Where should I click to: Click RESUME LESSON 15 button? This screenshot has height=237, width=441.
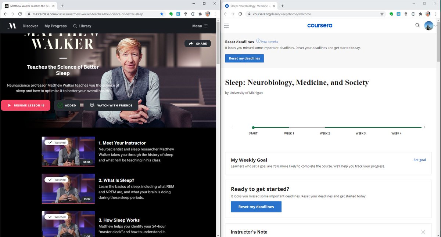tap(25, 105)
